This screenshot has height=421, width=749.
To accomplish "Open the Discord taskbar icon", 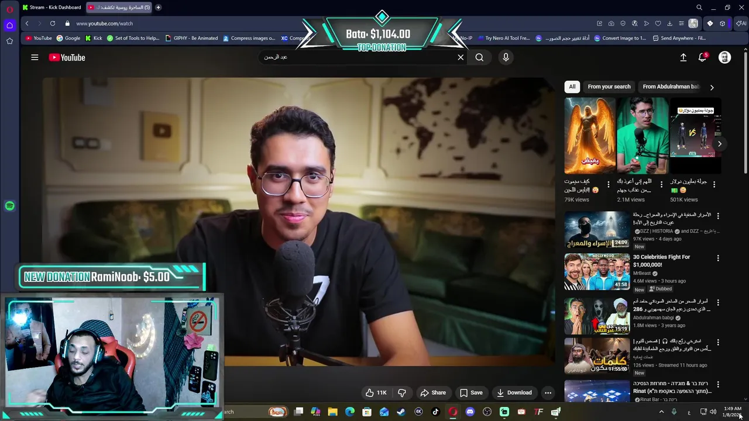I will pos(470,412).
